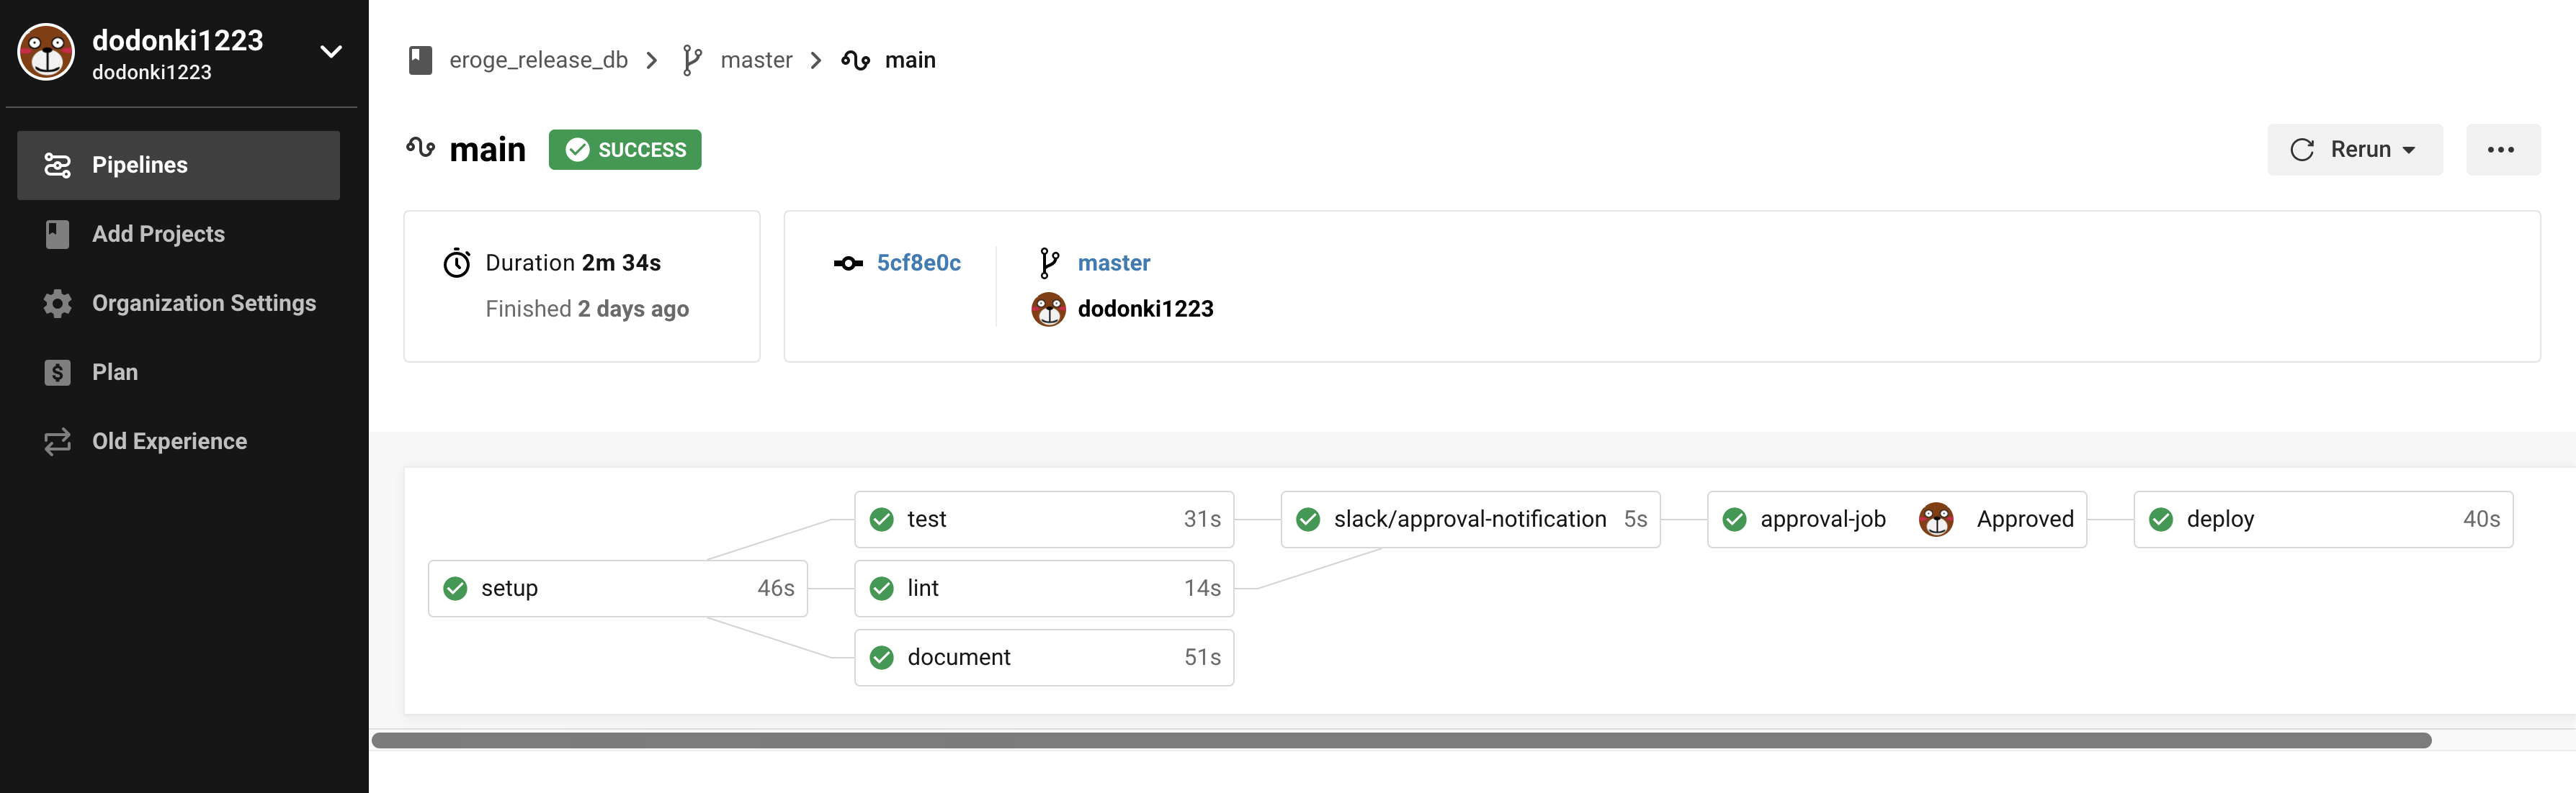Open the slack/approval-notification job

(1469, 520)
